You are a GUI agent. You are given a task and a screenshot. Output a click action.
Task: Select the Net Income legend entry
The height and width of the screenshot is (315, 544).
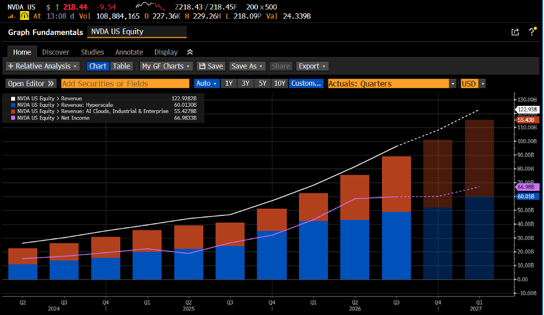(53, 118)
